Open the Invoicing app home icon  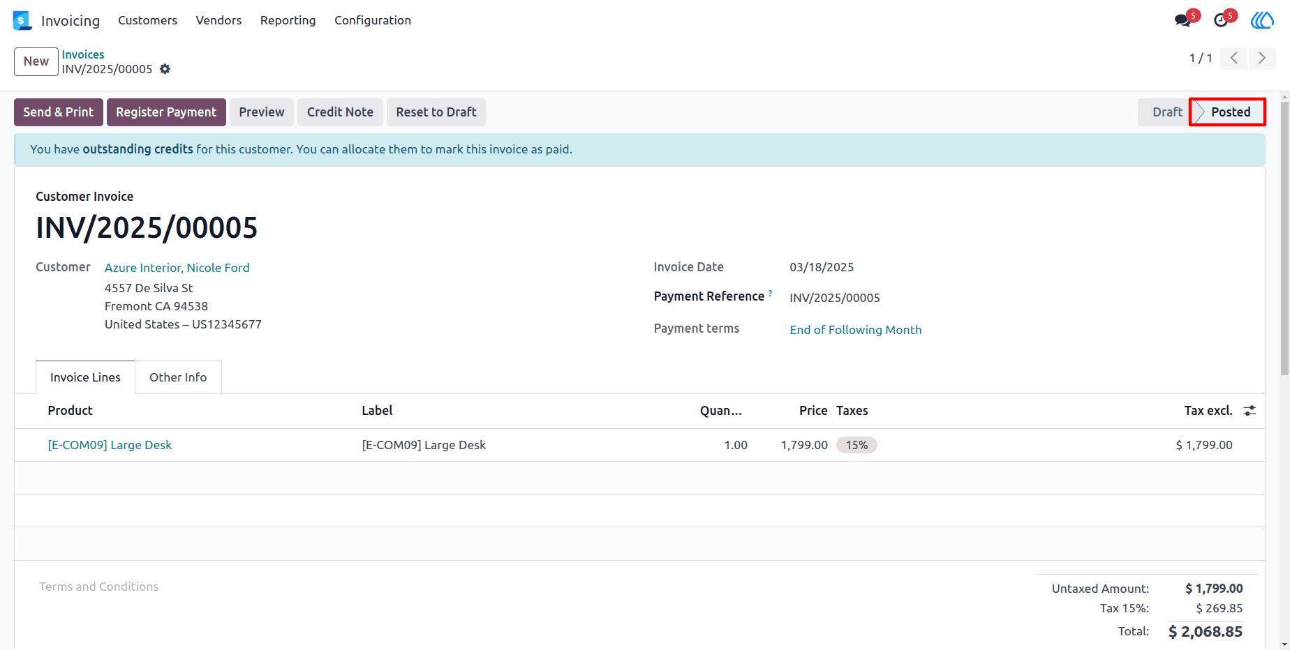[22, 20]
